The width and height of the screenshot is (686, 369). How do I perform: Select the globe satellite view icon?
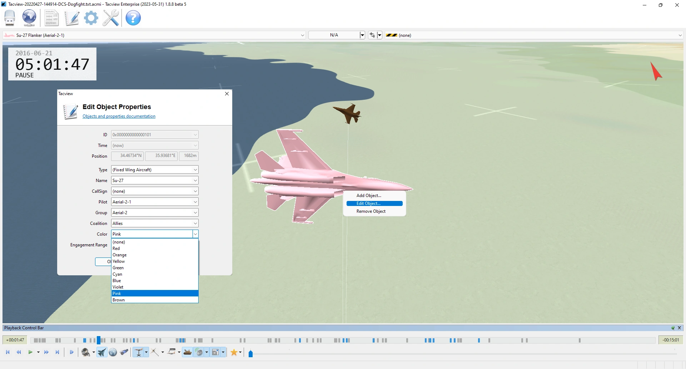coord(113,352)
